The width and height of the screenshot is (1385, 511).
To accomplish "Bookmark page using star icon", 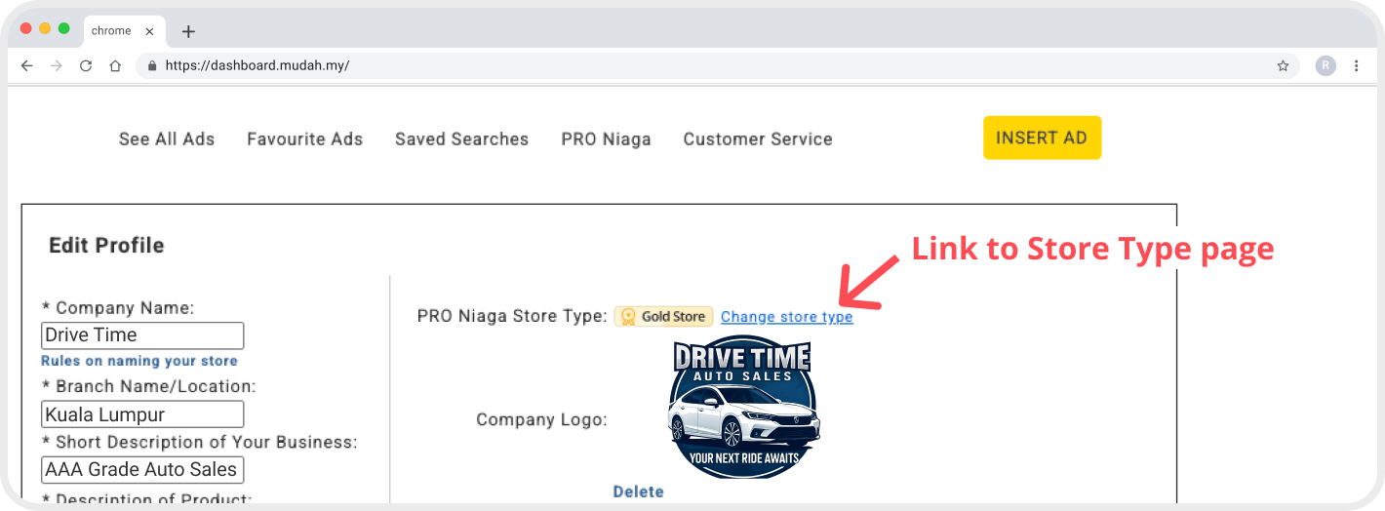I will point(1283,66).
